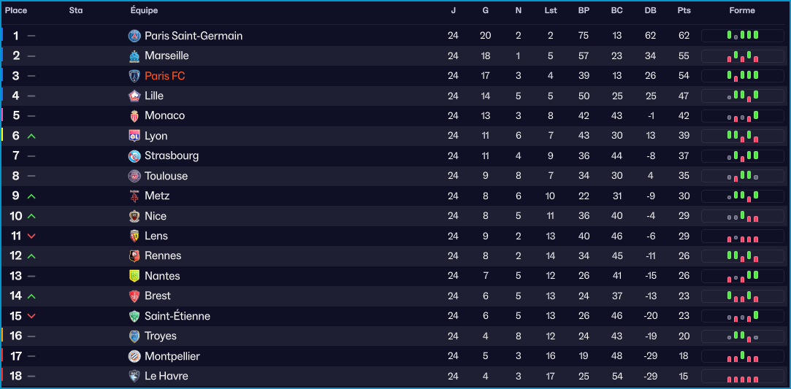Click Lyon's green up-arrow position indicator

pyautogui.click(x=31, y=136)
